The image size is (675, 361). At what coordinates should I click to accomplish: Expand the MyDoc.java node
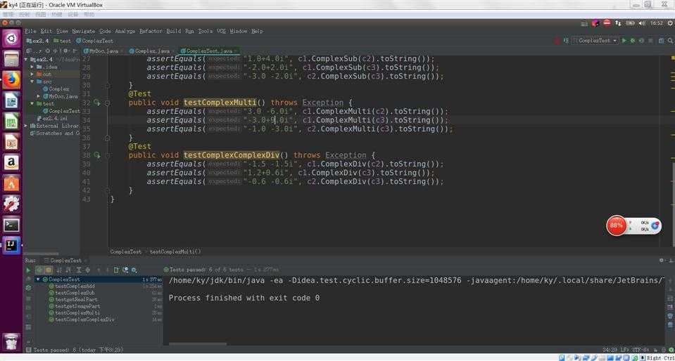(x=39, y=96)
